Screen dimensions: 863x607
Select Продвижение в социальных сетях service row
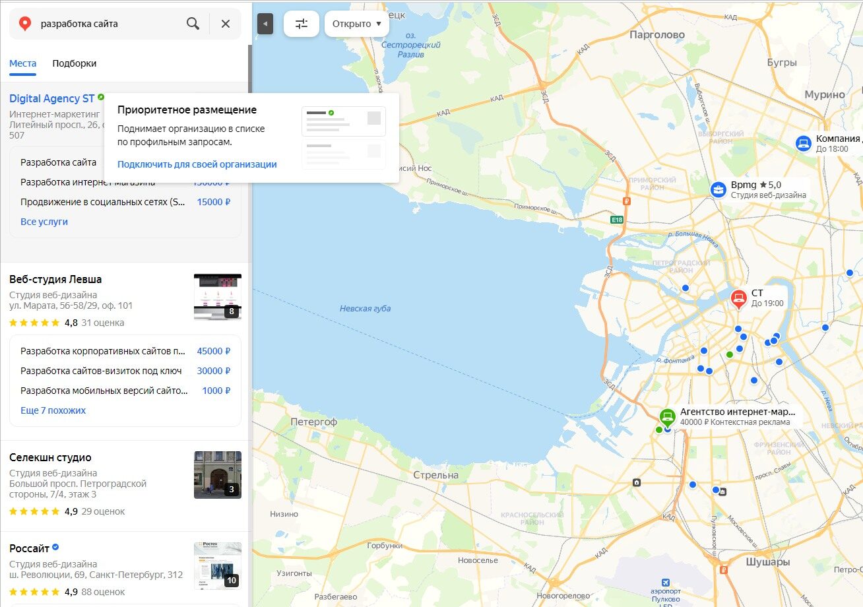(125, 202)
